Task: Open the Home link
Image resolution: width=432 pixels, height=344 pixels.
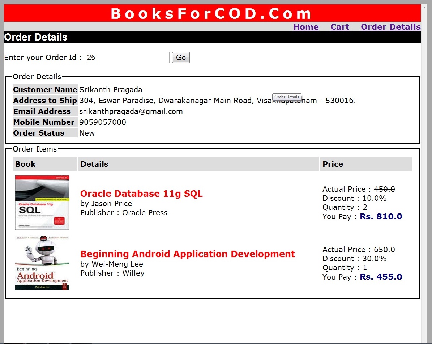Action: point(306,27)
